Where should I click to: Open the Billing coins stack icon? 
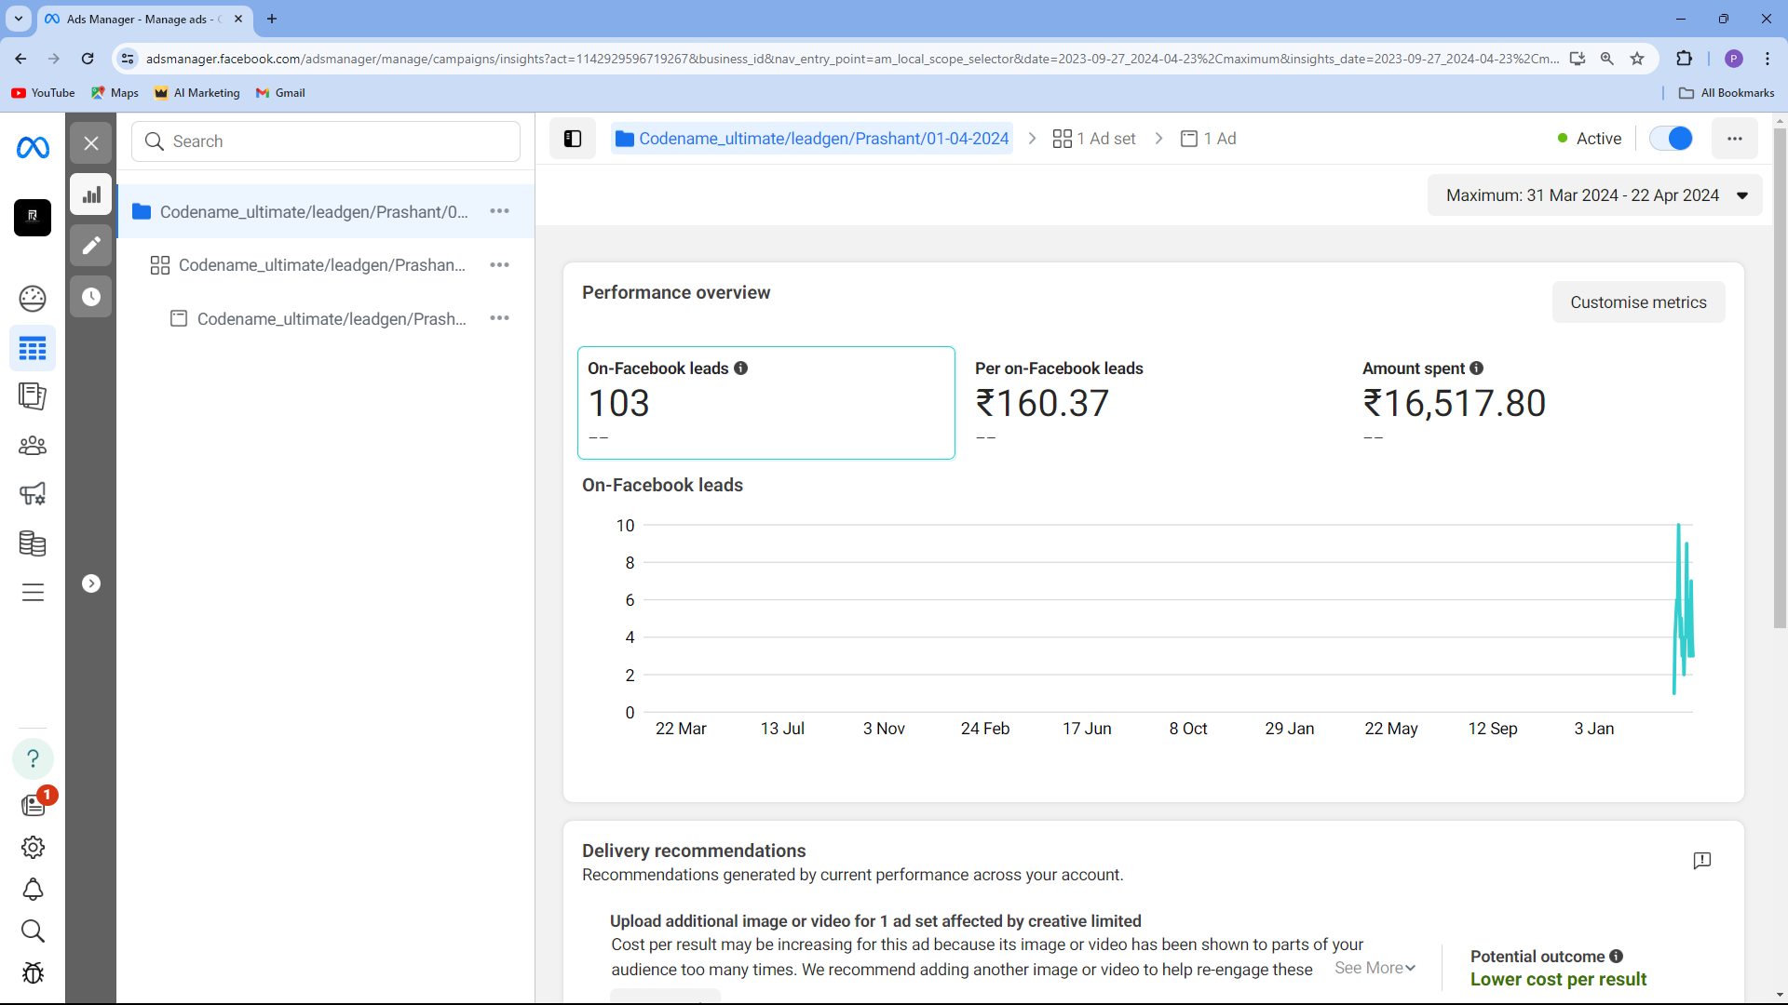click(33, 543)
